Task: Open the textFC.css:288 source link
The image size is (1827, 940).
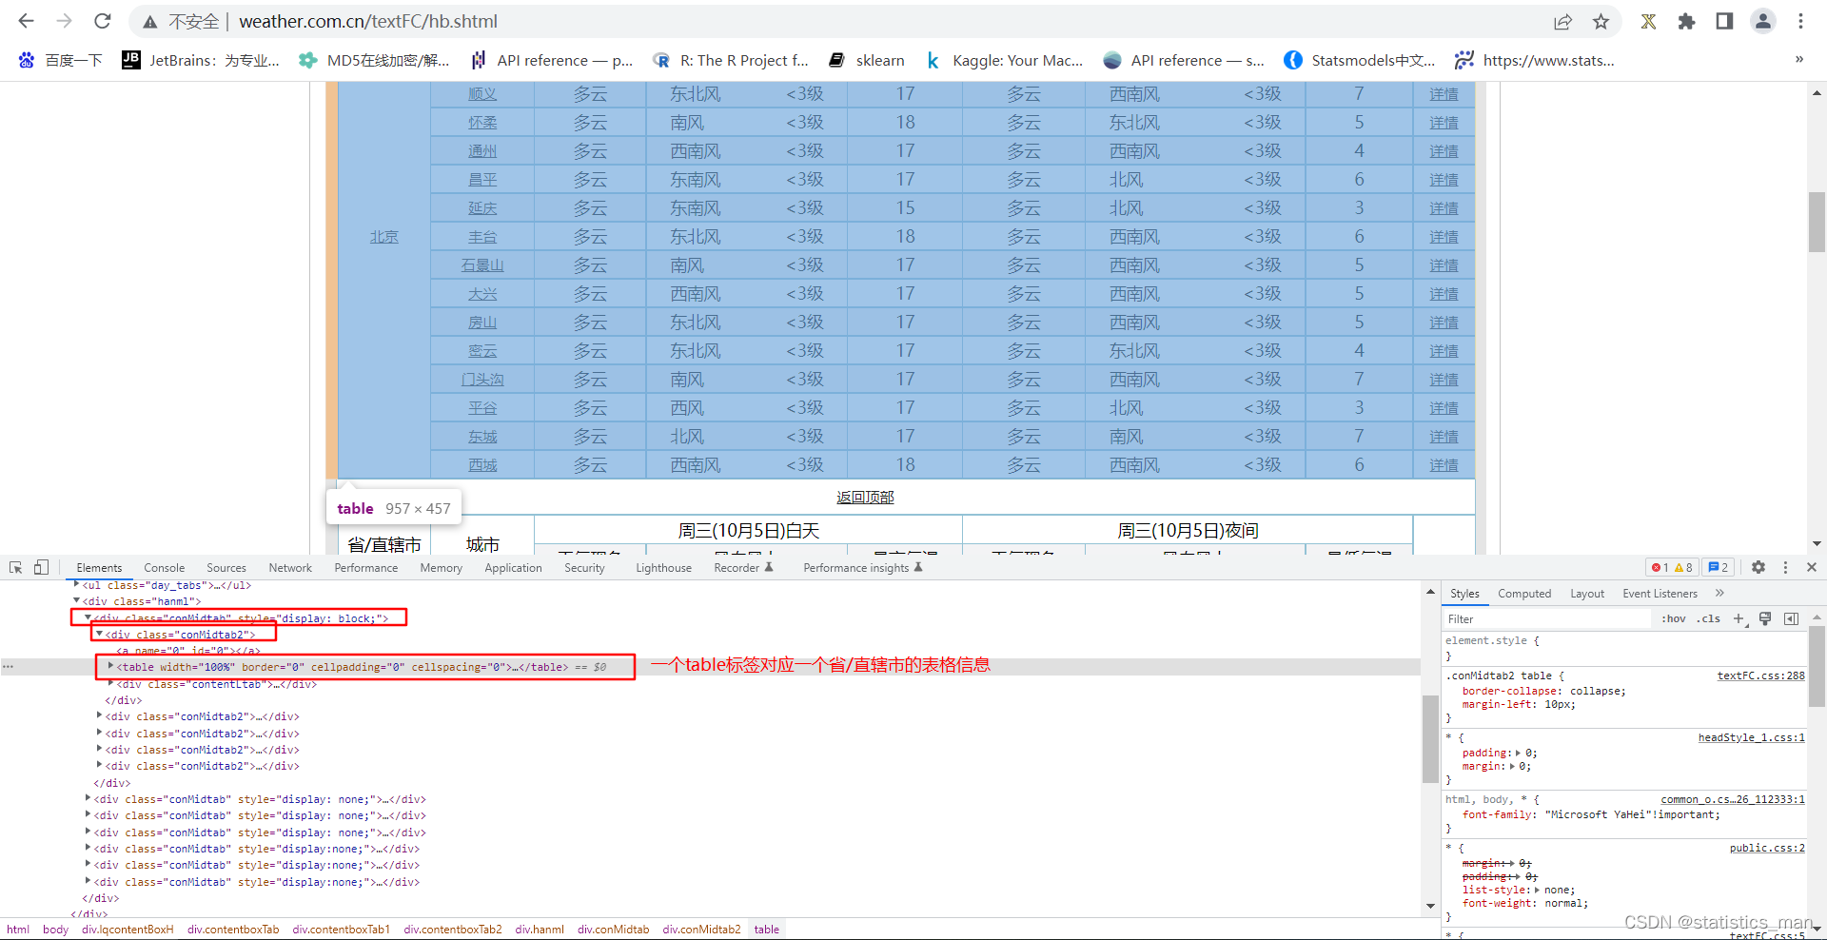Action: [1760, 676]
